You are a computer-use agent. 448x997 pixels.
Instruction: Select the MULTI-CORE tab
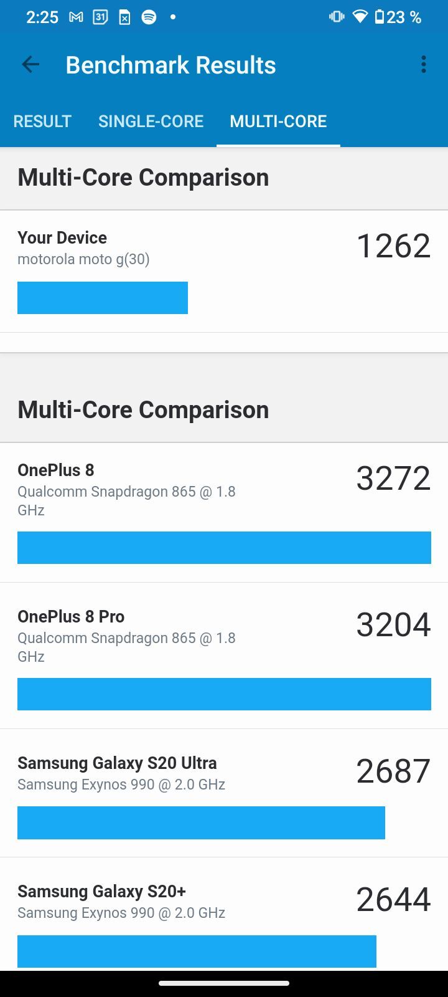[x=278, y=121]
